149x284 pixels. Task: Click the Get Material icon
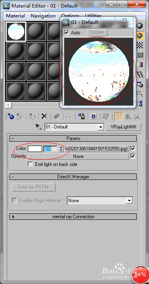point(10,116)
